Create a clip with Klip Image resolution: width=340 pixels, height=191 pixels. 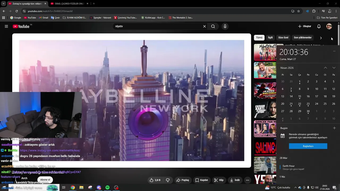coord(219,180)
